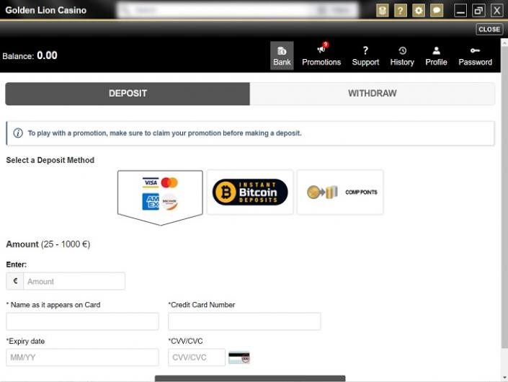Open the gold chat bubble icon
The width and height of the screenshot is (508, 382).
(437, 11)
